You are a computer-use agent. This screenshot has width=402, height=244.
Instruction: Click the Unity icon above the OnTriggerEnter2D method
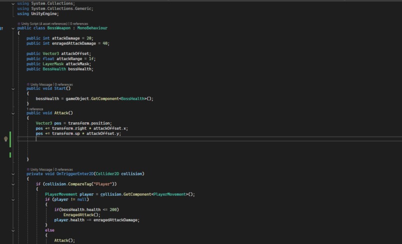pos(28,170)
